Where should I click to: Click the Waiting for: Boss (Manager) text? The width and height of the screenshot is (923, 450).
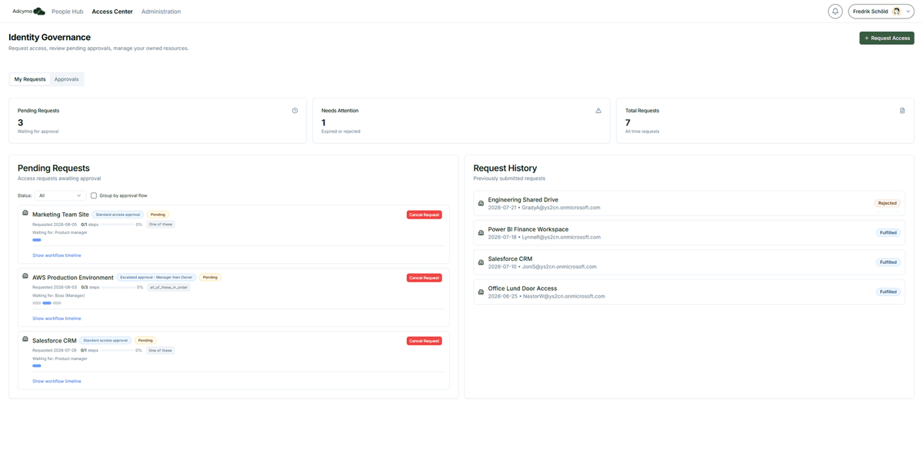point(58,295)
